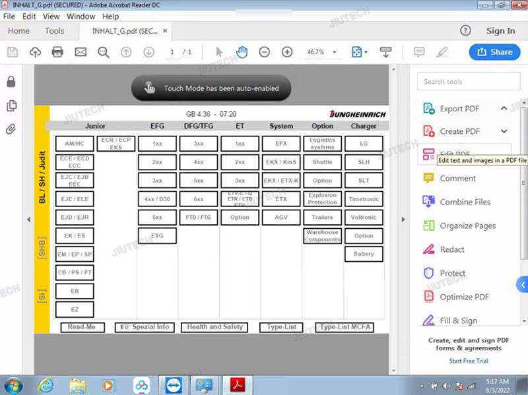Image resolution: width=528 pixels, height=395 pixels.
Task: Select the Hand pan tool
Action: click(242, 52)
